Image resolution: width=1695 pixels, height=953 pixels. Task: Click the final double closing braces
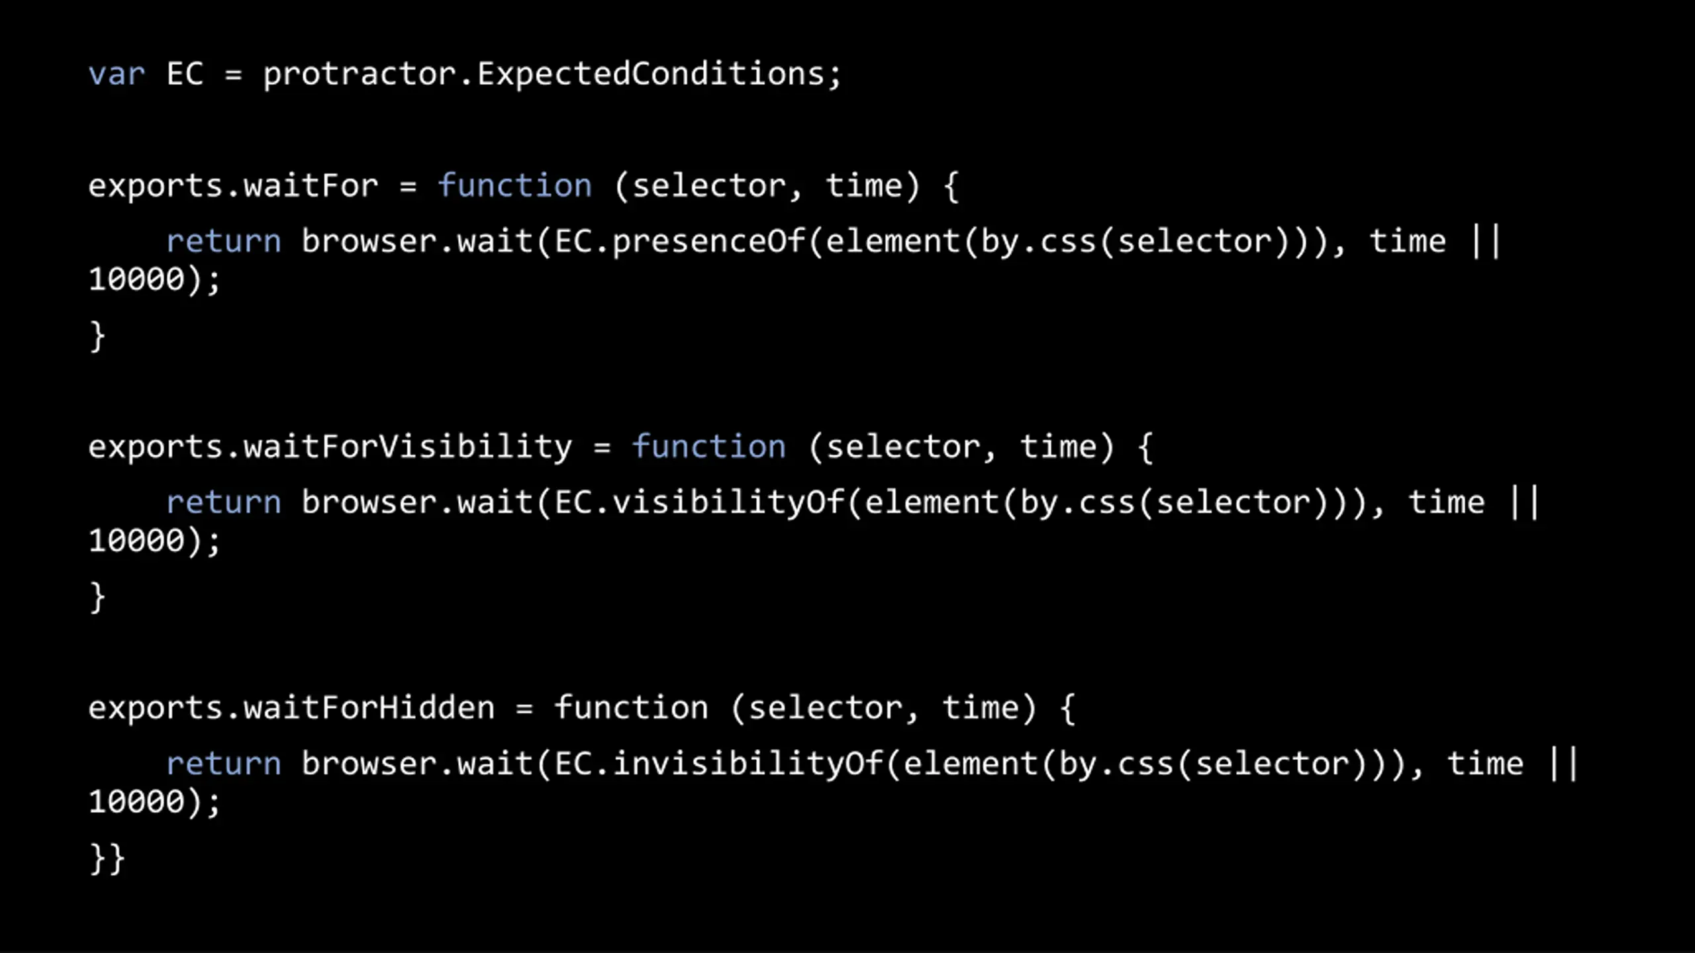click(107, 859)
